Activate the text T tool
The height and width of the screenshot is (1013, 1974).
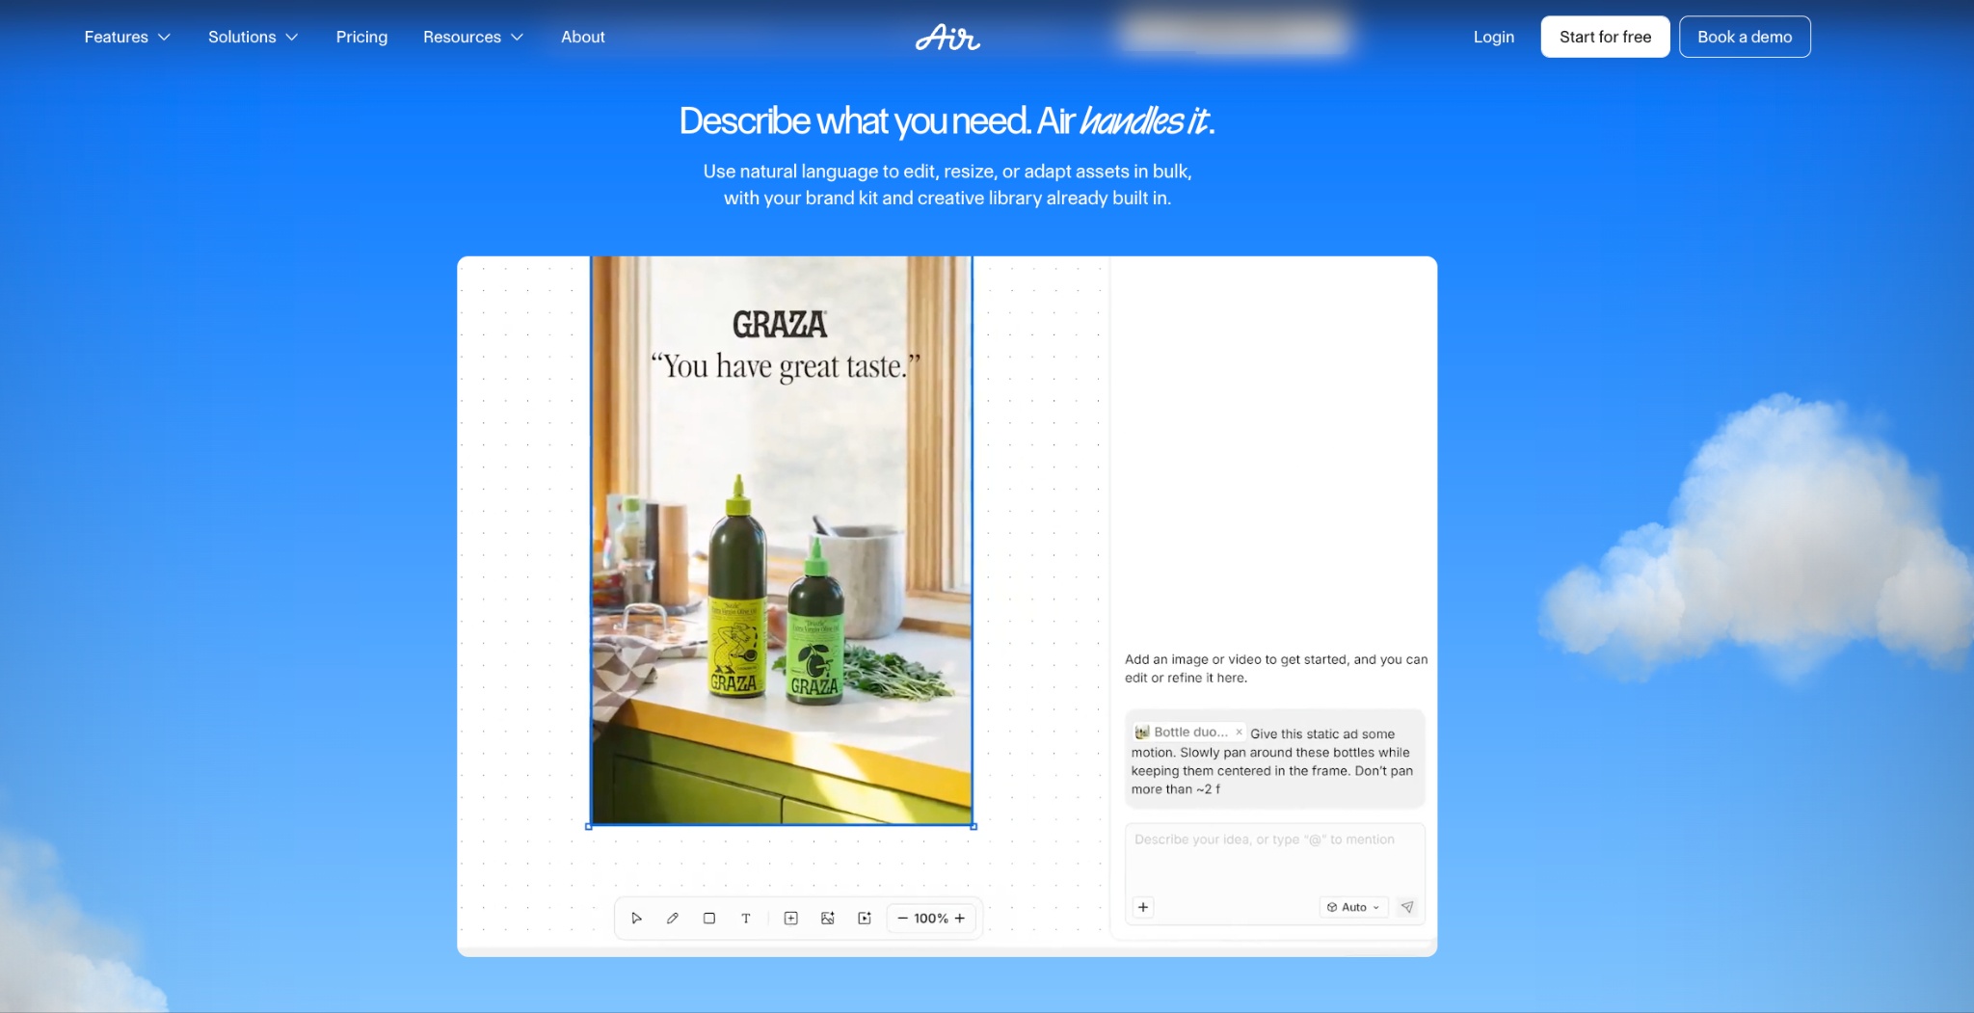coord(746,919)
